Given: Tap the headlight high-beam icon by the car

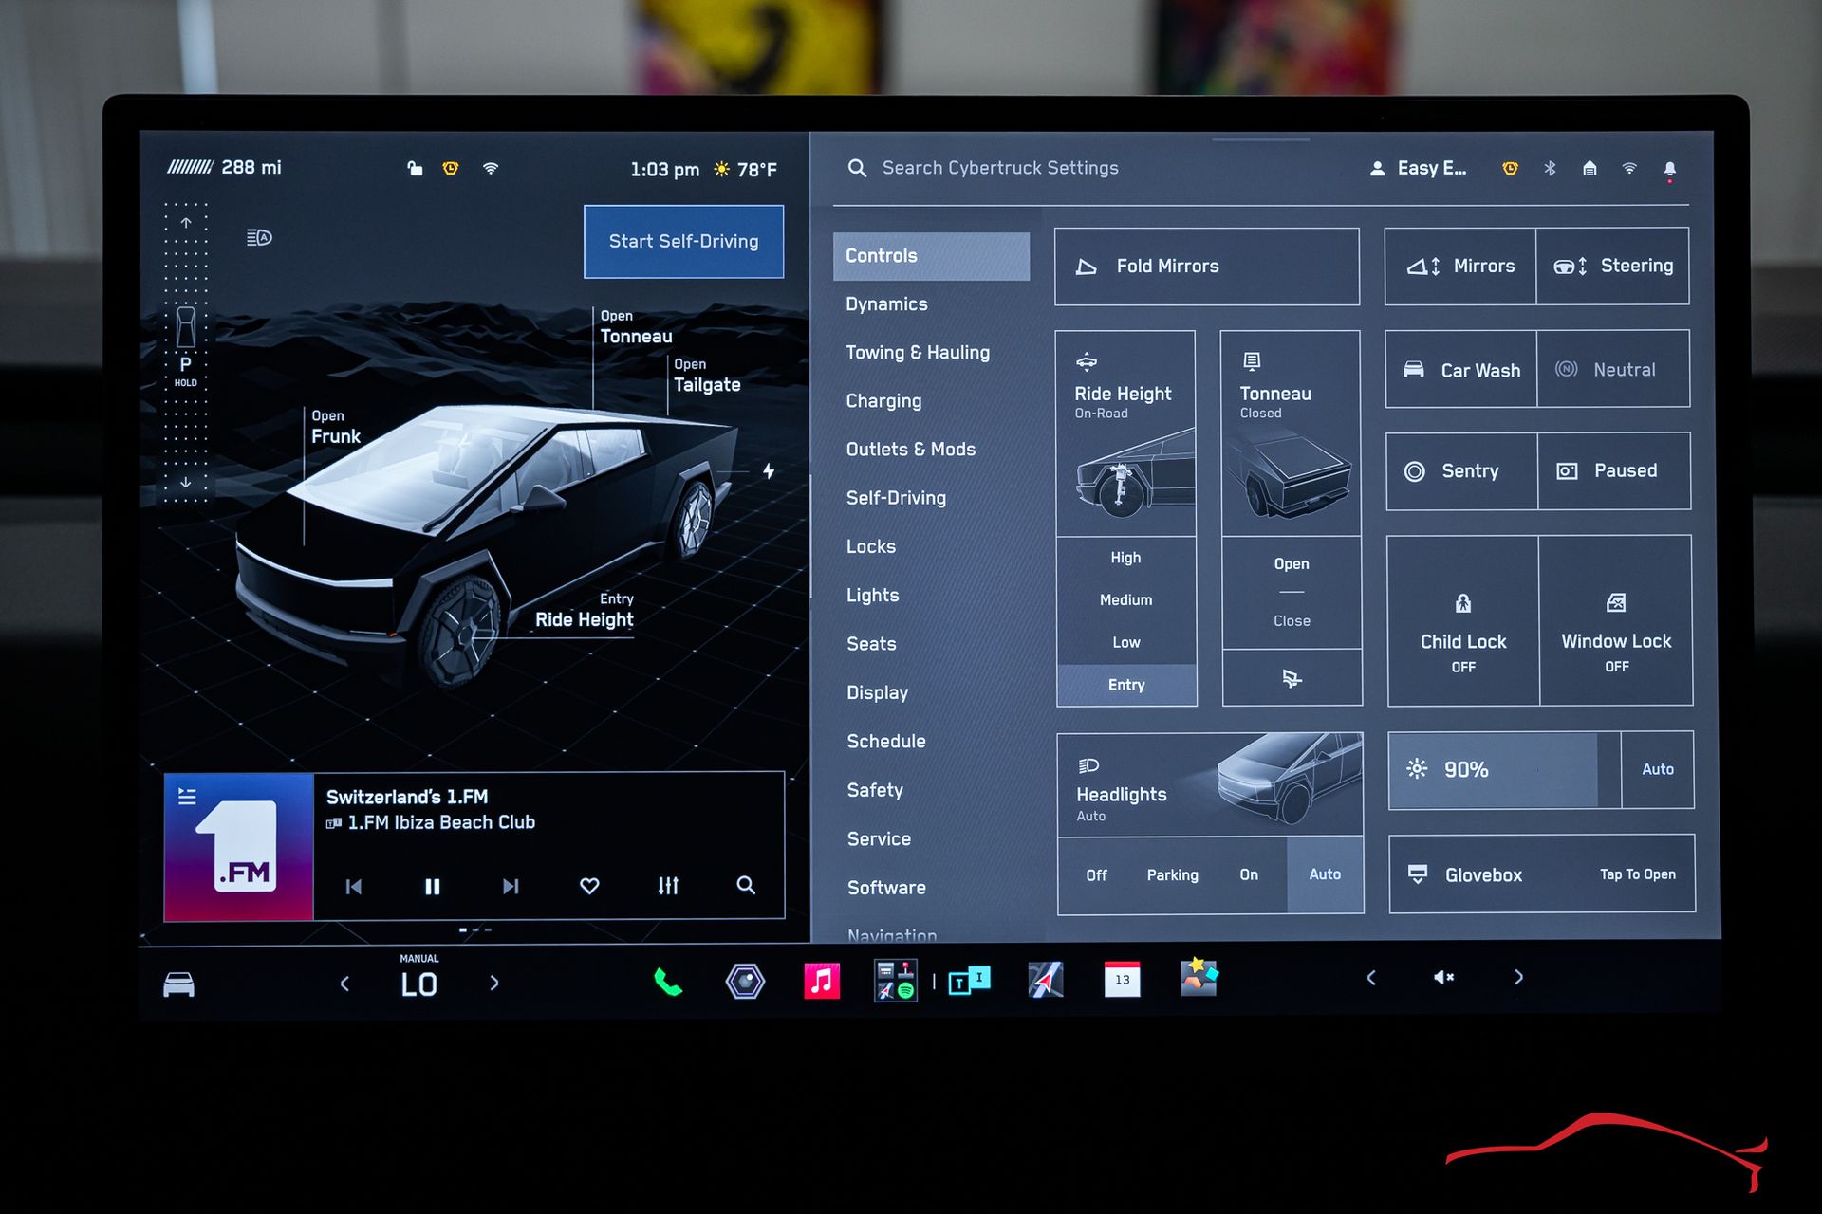Looking at the screenshot, I should (259, 237).
